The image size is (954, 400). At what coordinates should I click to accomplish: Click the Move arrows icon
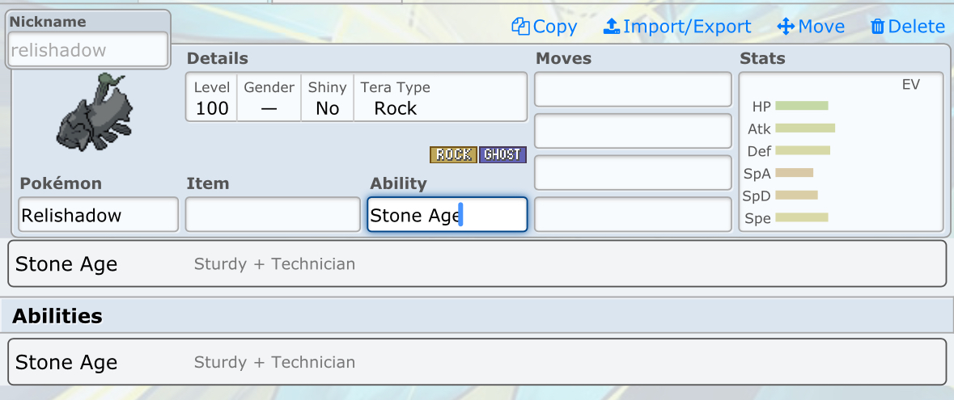(x=785, y=27)
